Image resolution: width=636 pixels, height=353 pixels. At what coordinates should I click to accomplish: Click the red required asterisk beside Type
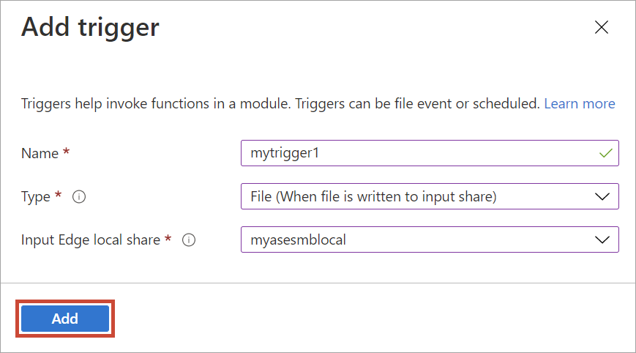tap(58, 195)
